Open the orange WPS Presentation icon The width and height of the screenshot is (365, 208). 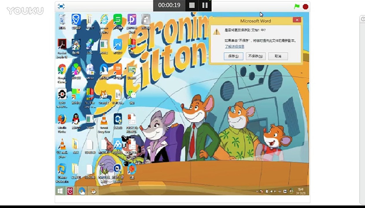click(x=118, y=69)
